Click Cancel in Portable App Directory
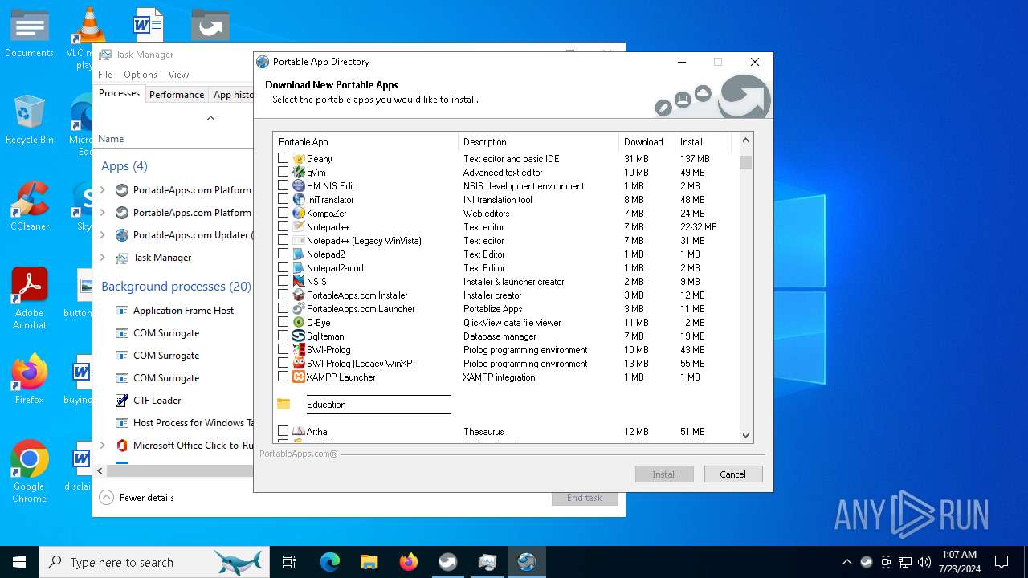 pyautogui.click(x=733, y=474)
